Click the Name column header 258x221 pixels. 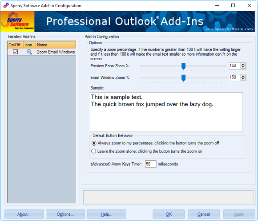click(56, 45)
